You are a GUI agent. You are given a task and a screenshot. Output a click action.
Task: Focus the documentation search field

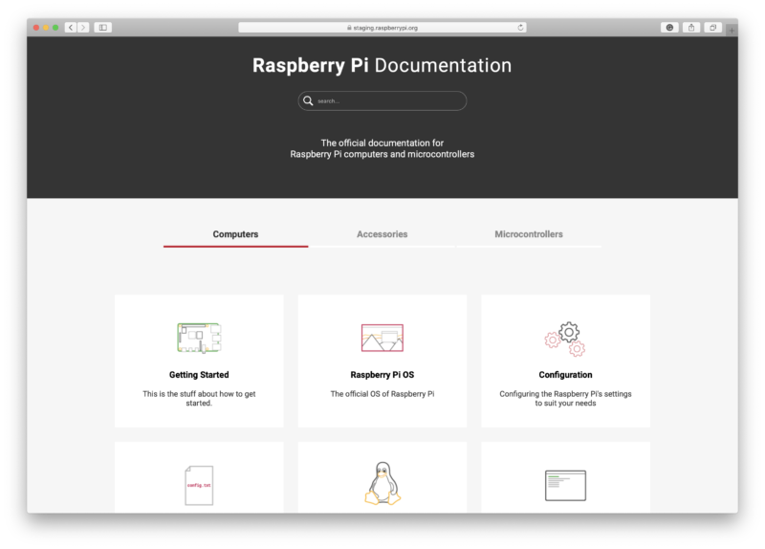[x=382, y=100]
